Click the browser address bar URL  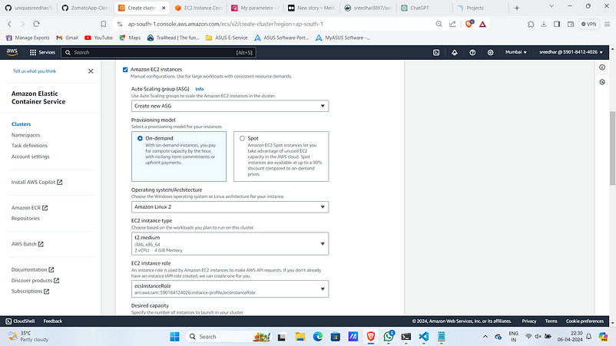pos(226,24)
